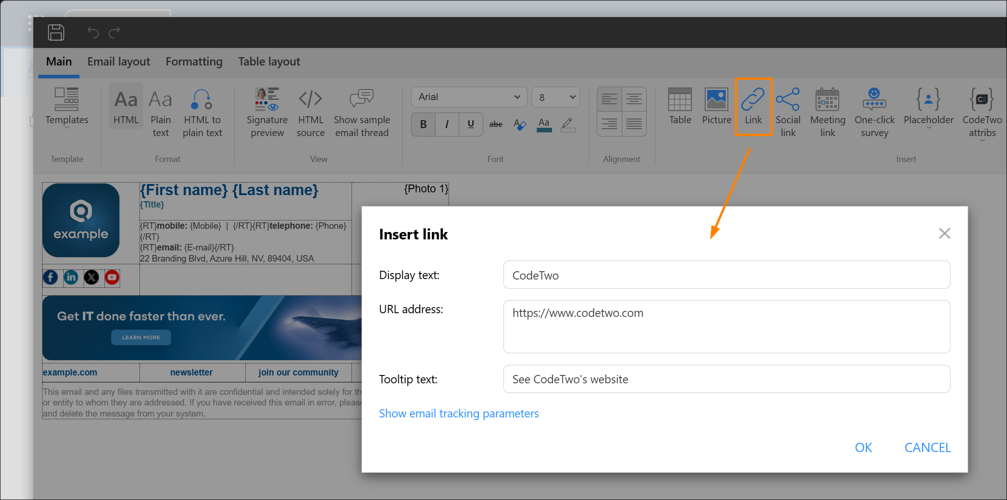1007x500 pixels.
Task: Align text to the left
Action: tap(609, 99)
